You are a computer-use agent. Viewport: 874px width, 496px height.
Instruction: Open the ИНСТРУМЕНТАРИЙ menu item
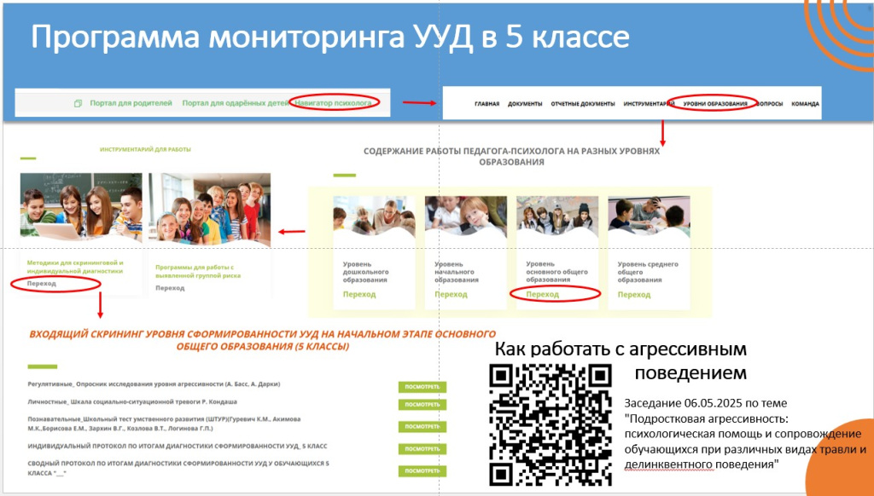tap(650, 104)
